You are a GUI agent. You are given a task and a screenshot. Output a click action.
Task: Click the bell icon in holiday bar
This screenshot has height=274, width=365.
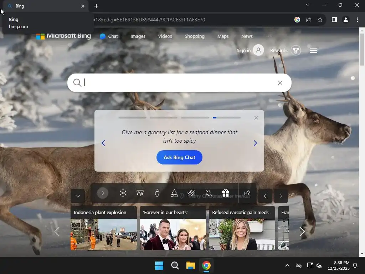[208, 193]
